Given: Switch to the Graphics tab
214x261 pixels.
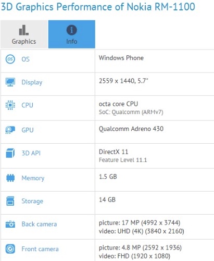Looking at the screenshot, I should [24, 34].
